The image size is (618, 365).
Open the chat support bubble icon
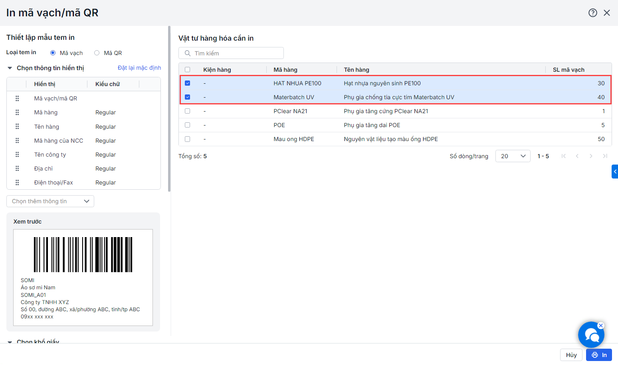click(591, 335)
